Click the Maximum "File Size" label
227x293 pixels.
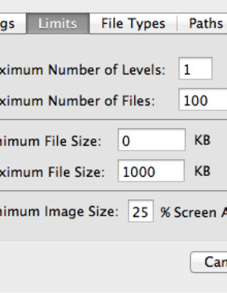(x=76, y=172)
